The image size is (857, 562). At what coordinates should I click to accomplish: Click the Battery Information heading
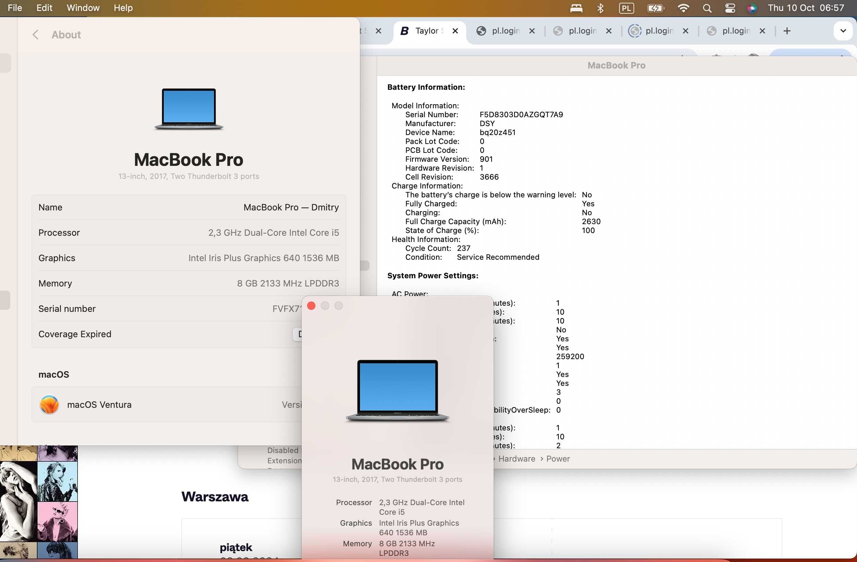coord(426,87)
